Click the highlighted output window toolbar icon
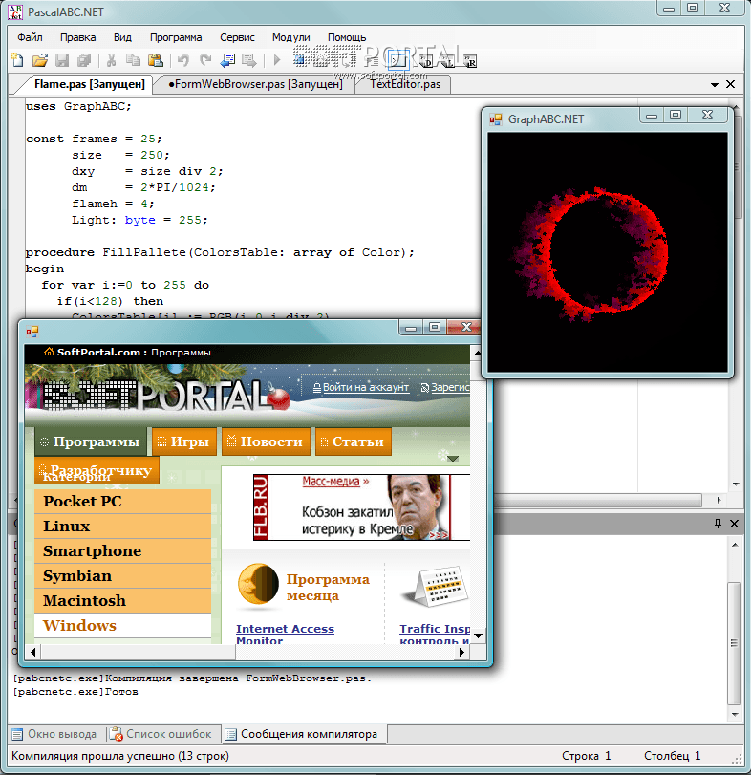The image size is (751, 775). pos(398,60)
